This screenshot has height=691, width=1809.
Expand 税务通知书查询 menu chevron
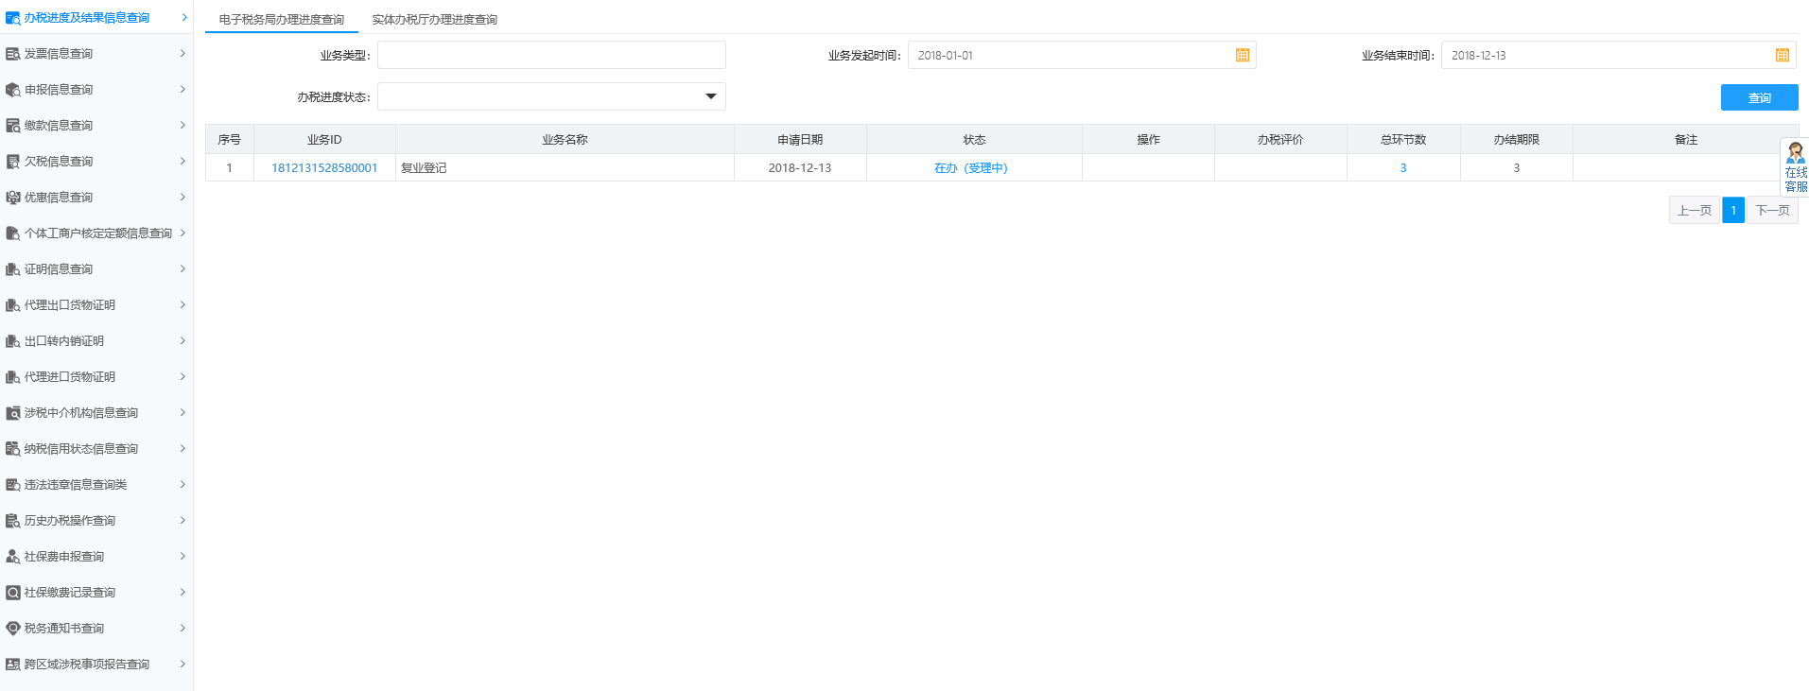183,629
